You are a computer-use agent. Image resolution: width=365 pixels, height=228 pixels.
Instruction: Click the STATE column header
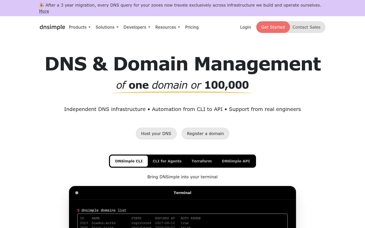tap(136, 218)
